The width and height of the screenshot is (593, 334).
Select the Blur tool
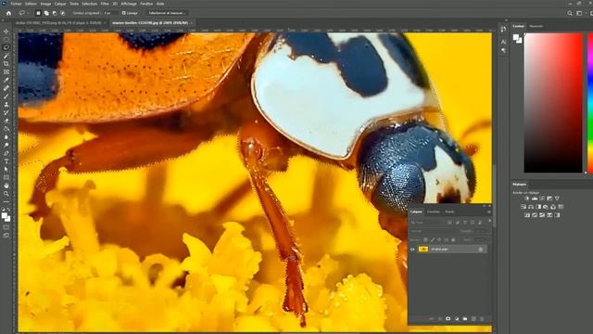point(6,137)
